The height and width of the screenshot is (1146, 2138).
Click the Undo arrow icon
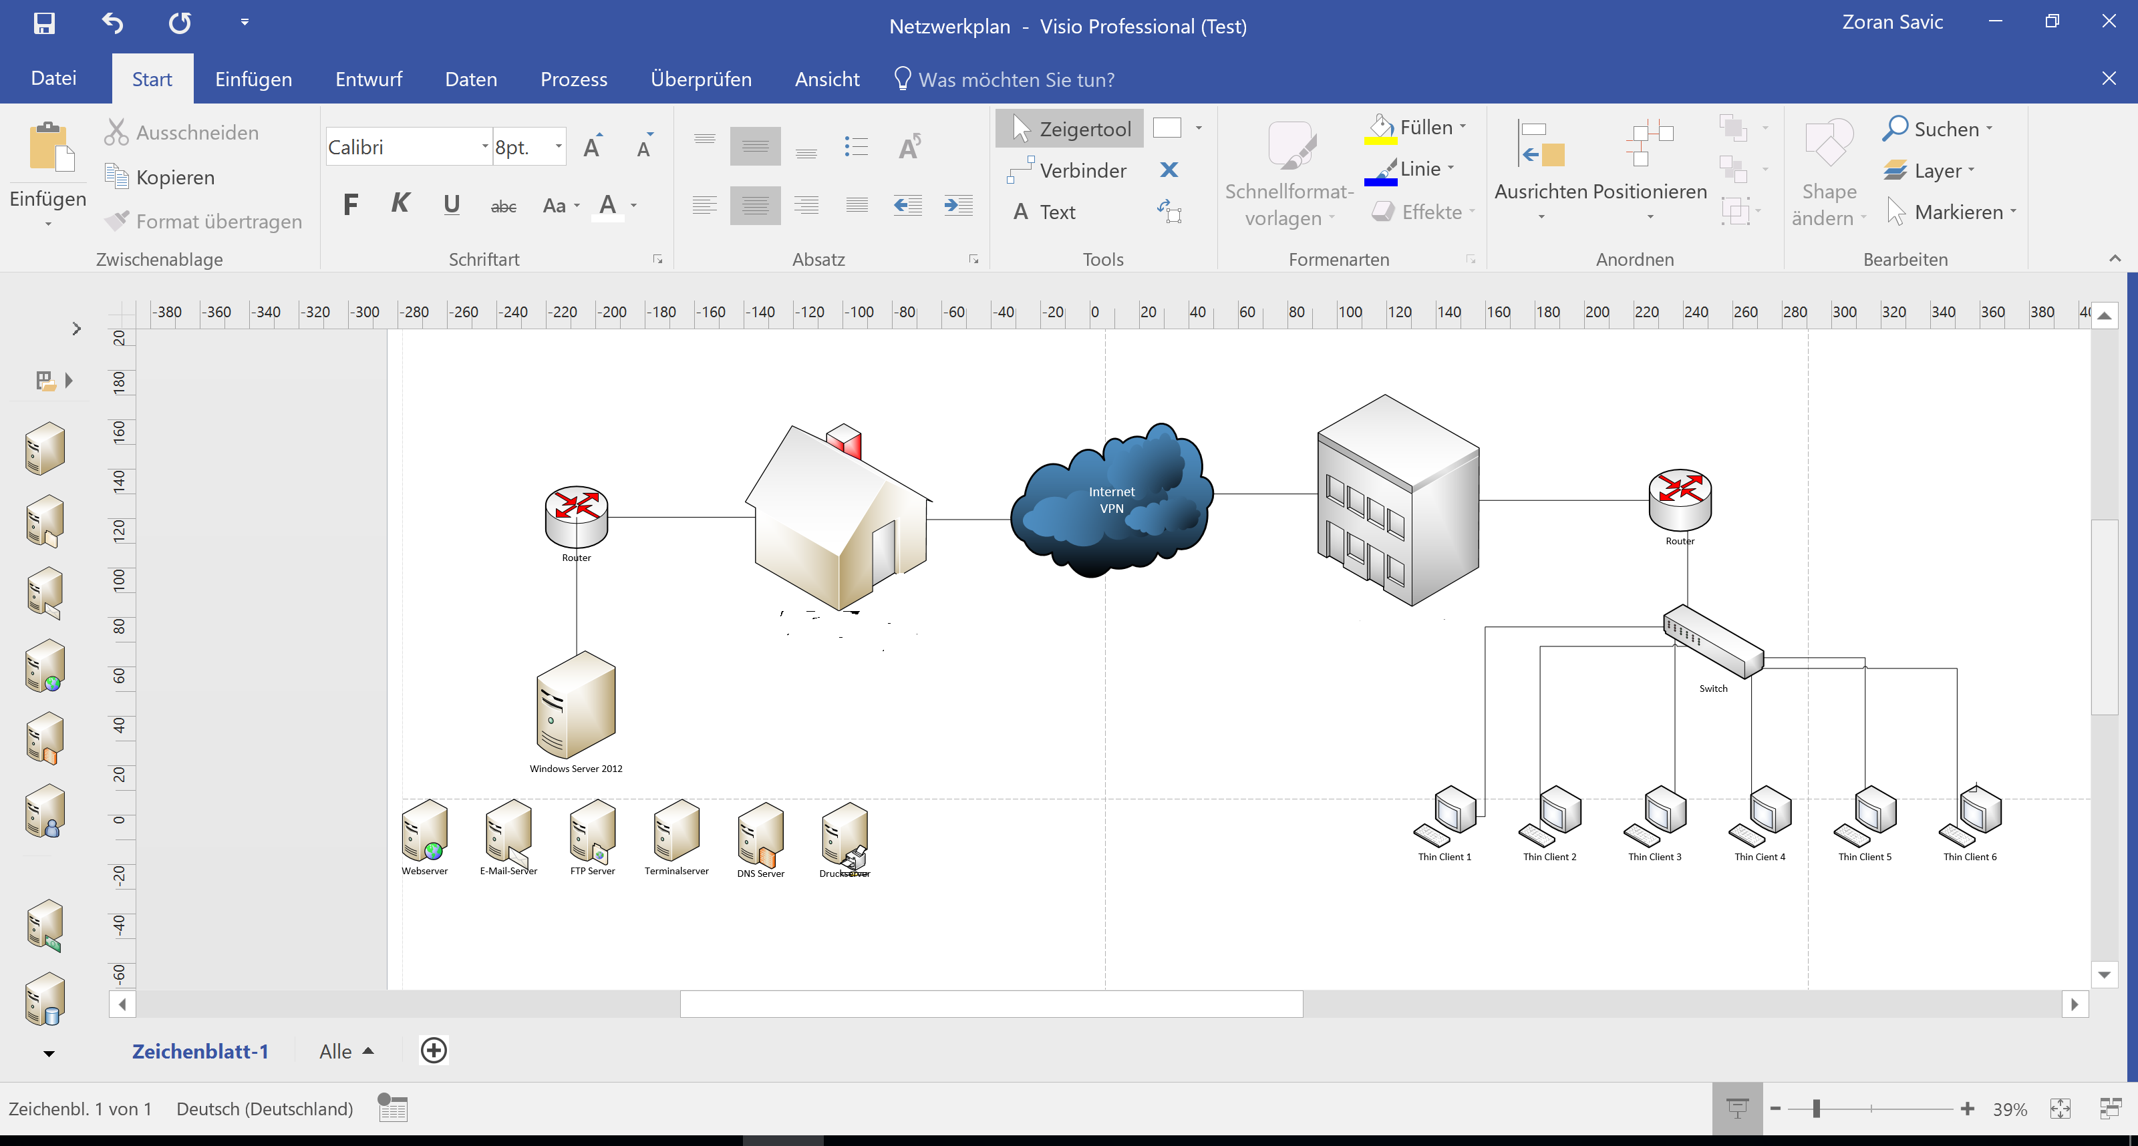click(112, 23)
